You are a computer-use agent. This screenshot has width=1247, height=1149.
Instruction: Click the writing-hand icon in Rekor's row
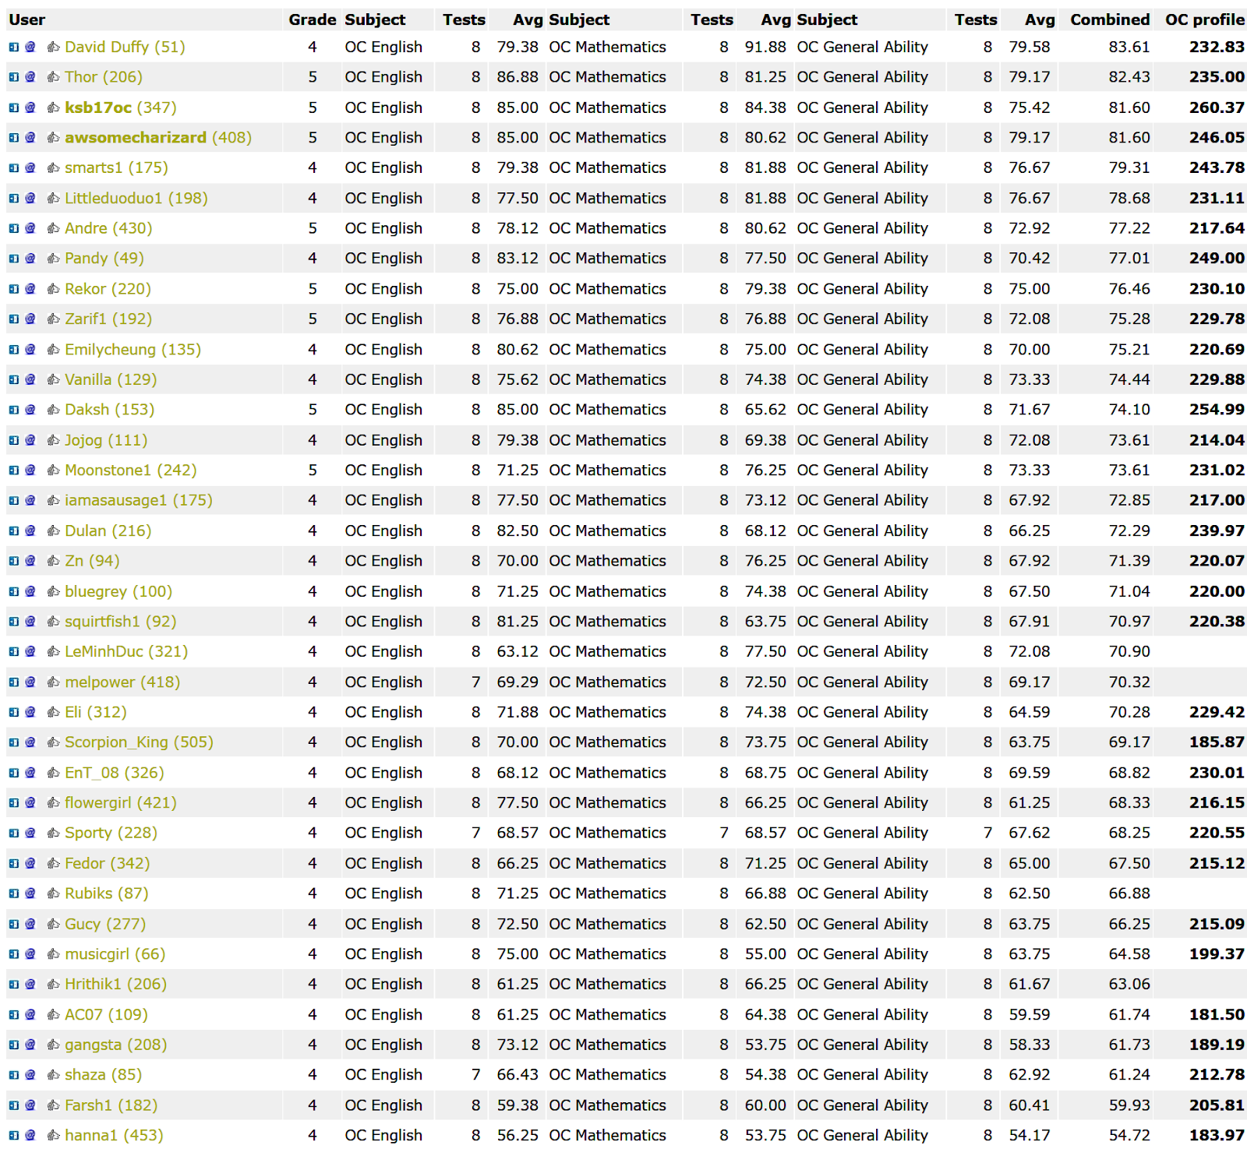[53, 289]
